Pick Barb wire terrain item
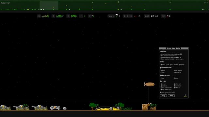Viewport: 209px width, 117px height. coord(164,84)
